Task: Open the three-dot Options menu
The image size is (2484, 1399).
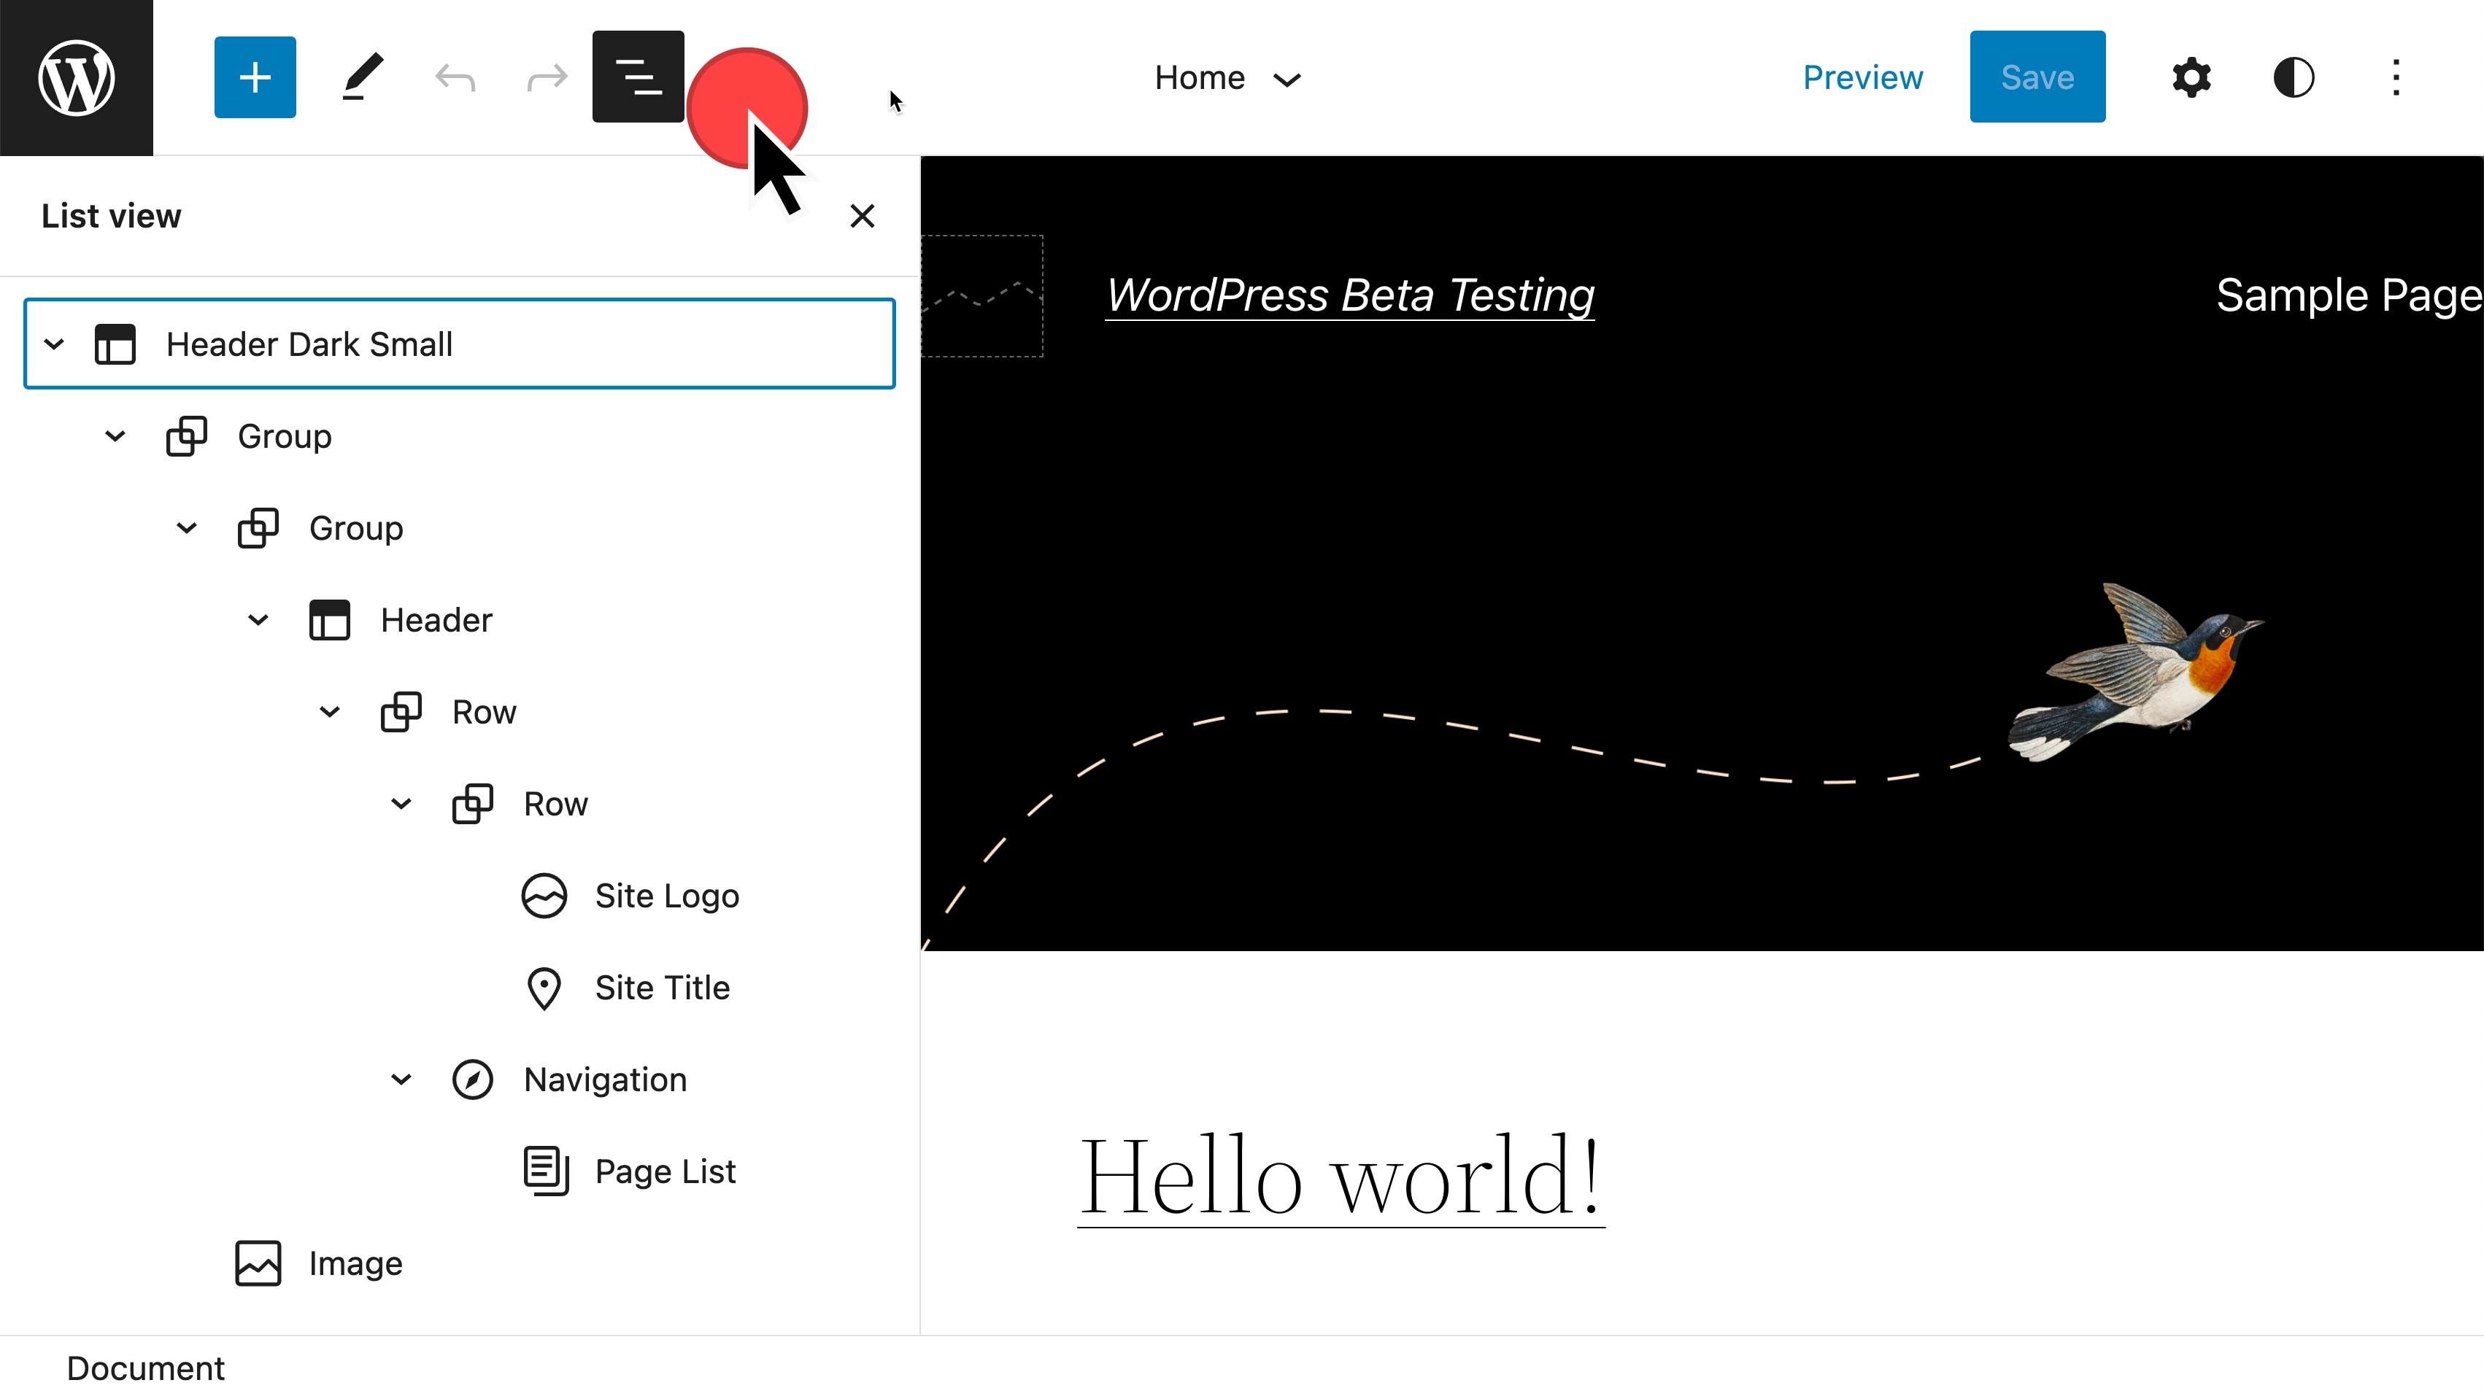Action: click(2395, 77)
